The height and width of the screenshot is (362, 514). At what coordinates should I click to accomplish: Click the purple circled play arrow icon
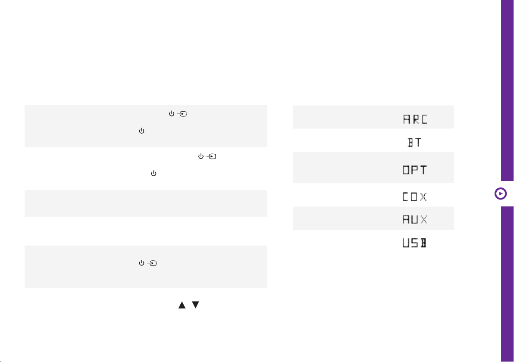click(500, 193)
